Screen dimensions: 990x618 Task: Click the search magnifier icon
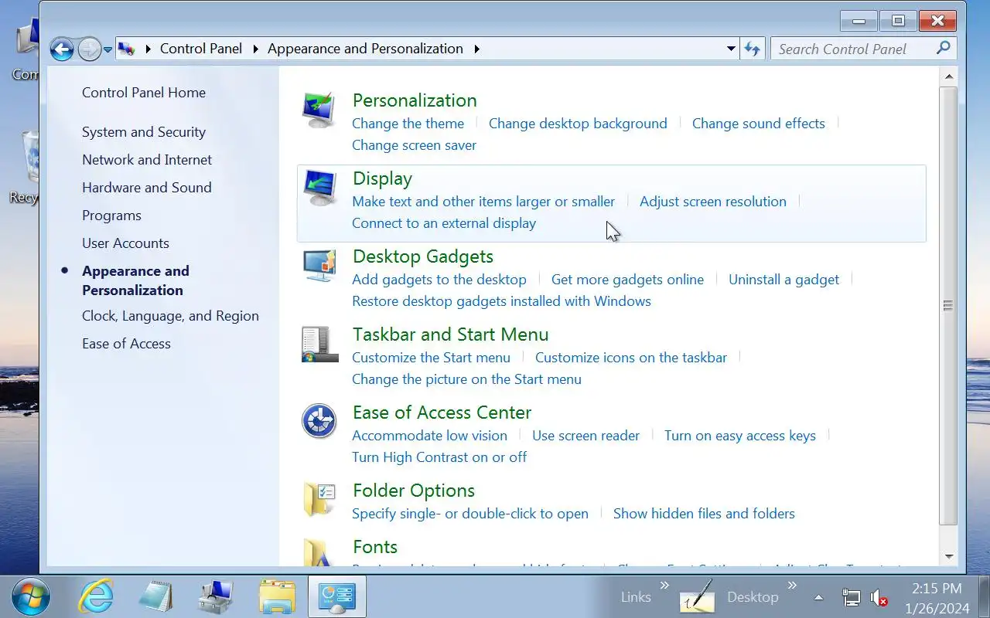[943, 48]
